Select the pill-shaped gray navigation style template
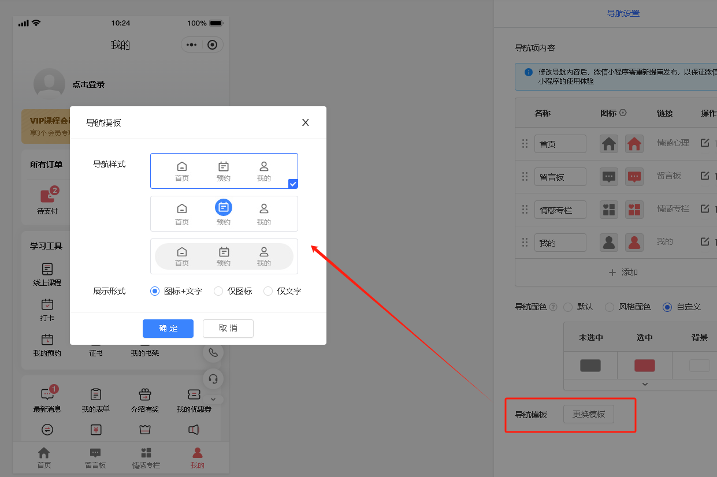This screenshot has width=717, height=477. (x=224, y=256)
